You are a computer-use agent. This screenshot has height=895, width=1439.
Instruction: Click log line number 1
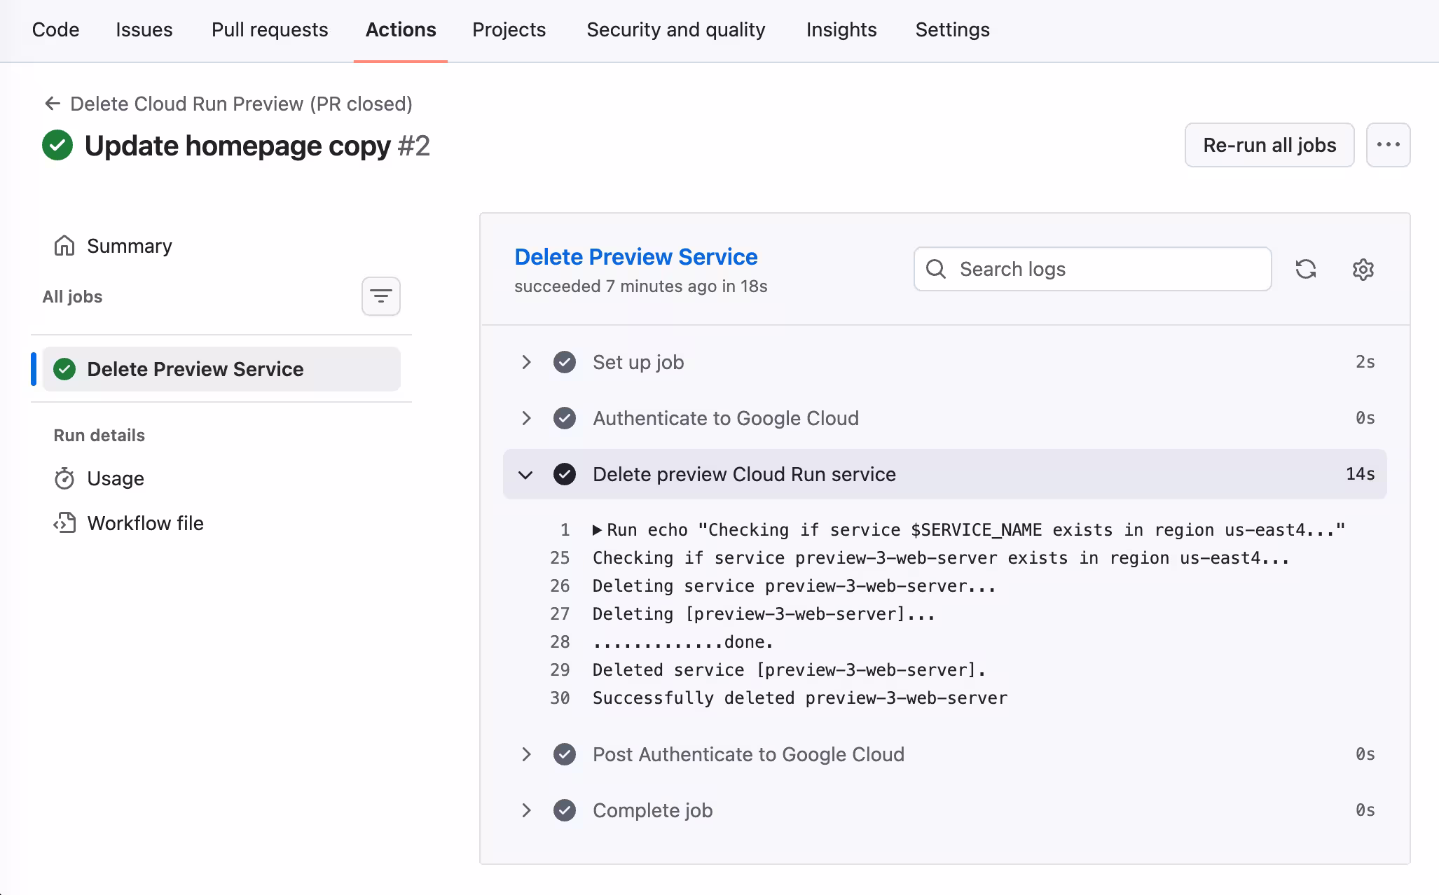point(565,530)
